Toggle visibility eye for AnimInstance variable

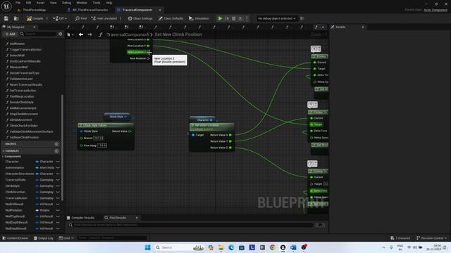(58, 167)
